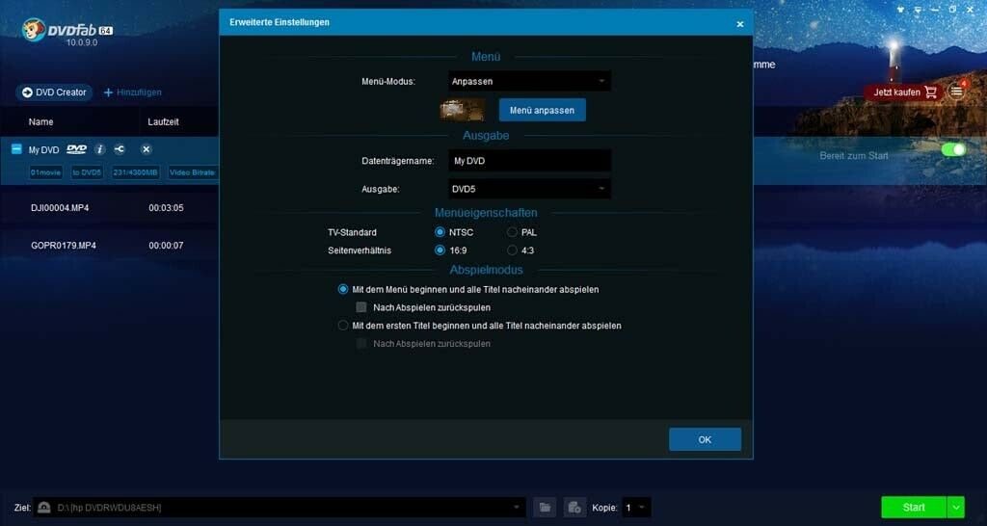Click the DVDFab logo
987x526 pixels.
(x=67, y=32)
